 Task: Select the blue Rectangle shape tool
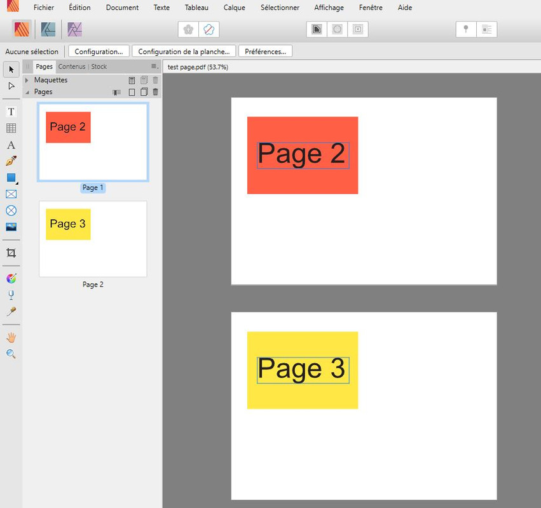pos(11,178)
